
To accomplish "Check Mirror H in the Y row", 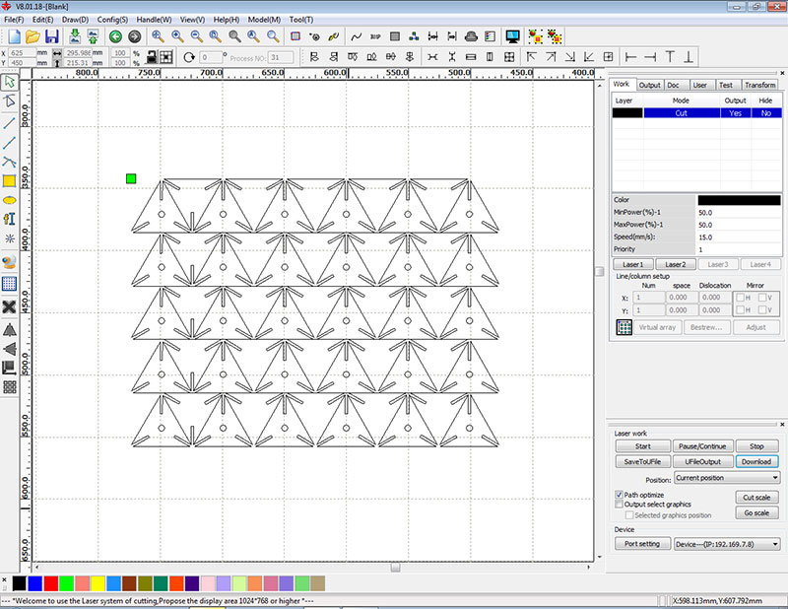I will 741,310.
